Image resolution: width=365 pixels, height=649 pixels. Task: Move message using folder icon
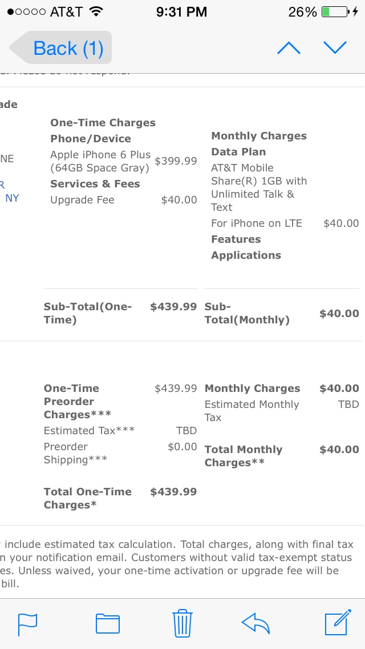coord(107,624)
